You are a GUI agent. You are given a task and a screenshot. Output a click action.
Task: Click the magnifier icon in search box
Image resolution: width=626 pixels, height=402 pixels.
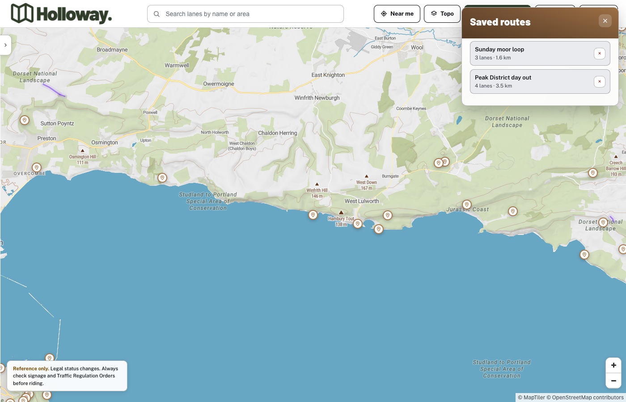coord(156,14)
